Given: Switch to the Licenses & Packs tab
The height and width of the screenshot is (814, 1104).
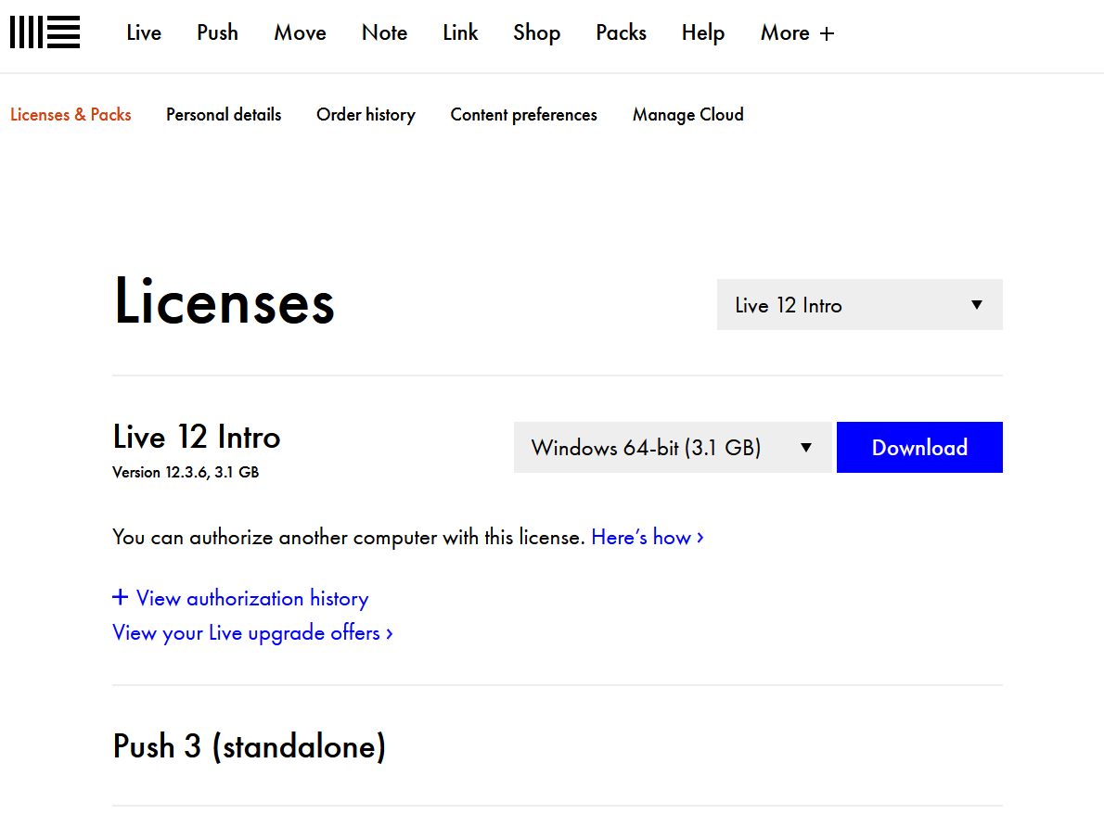Looking at the screenshot, I should pyautogui.click(x=71, y=115).
